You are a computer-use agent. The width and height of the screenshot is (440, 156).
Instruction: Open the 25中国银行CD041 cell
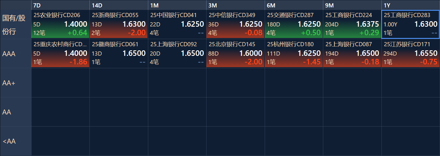[177, 24]
